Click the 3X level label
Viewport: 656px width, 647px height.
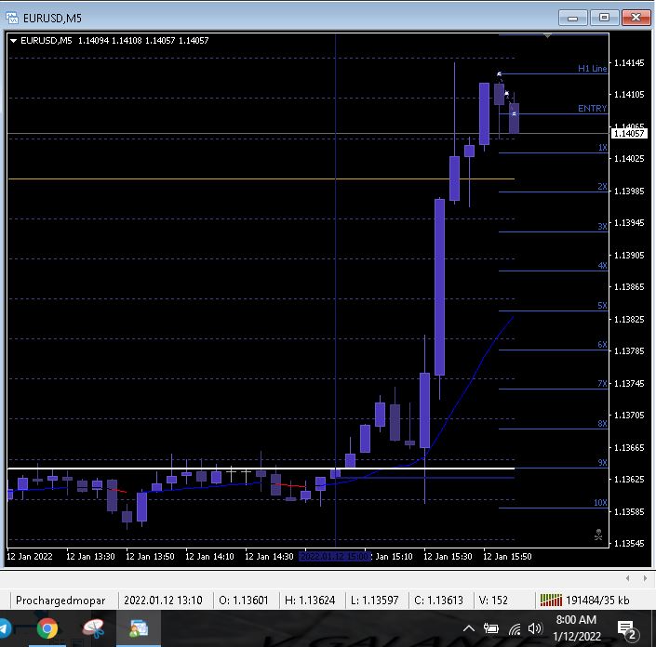click(x=602, y=227)
